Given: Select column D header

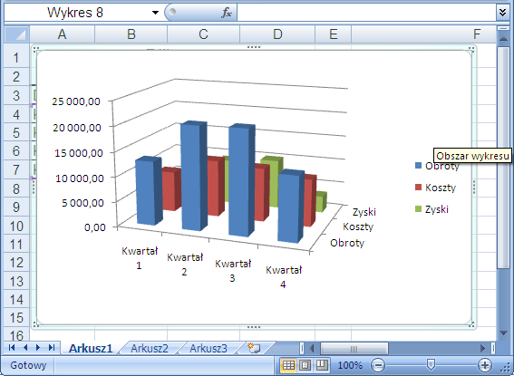Looking at the screenshot, I should pyautogui.click(x=277, y=34).
